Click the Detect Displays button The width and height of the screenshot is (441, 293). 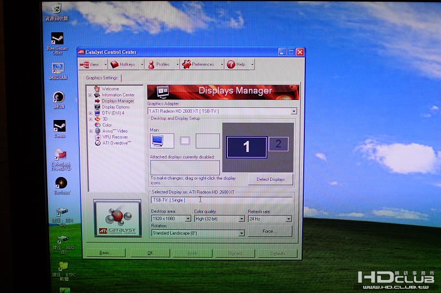pyautogui.click(x=271, y=179)
